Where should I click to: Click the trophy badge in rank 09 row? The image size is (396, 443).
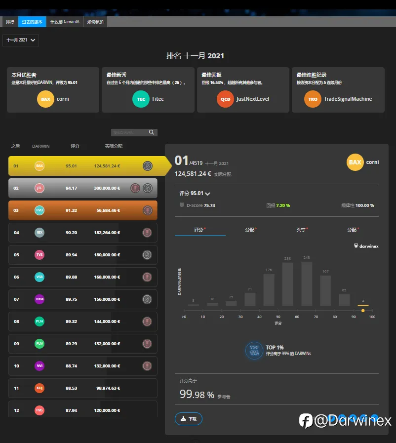pos(147,344)
